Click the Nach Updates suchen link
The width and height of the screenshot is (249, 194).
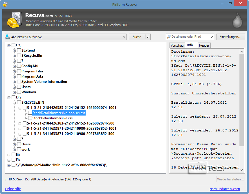pos(225,189)
